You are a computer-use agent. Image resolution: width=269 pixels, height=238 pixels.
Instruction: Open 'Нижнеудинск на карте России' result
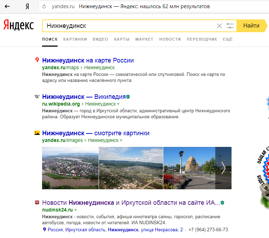[88, 60]
